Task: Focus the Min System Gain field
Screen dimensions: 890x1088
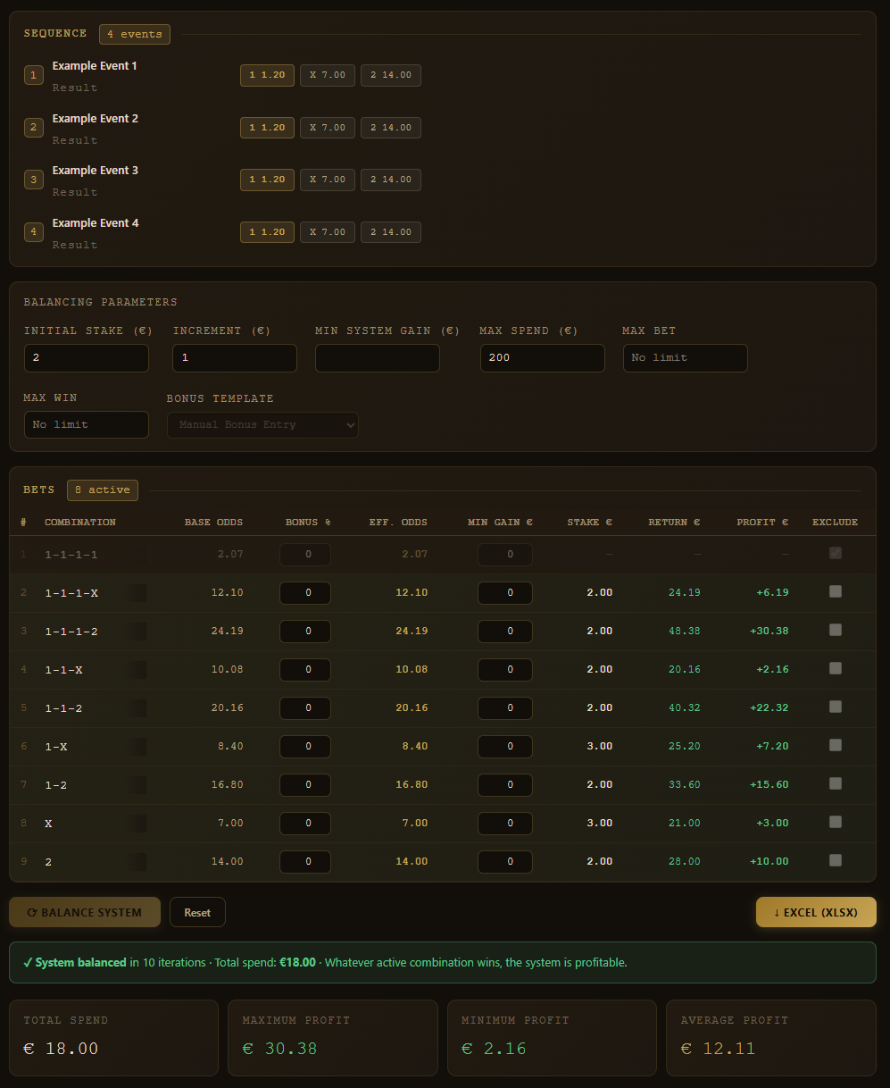Action: [x=378, y=357]
